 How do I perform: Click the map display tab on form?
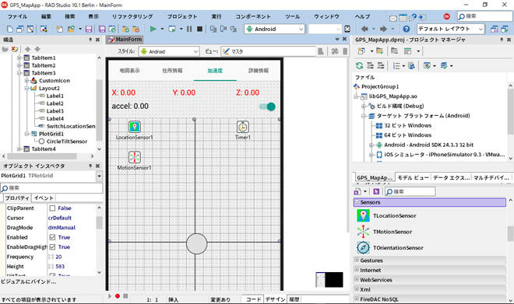pos(130,70)
